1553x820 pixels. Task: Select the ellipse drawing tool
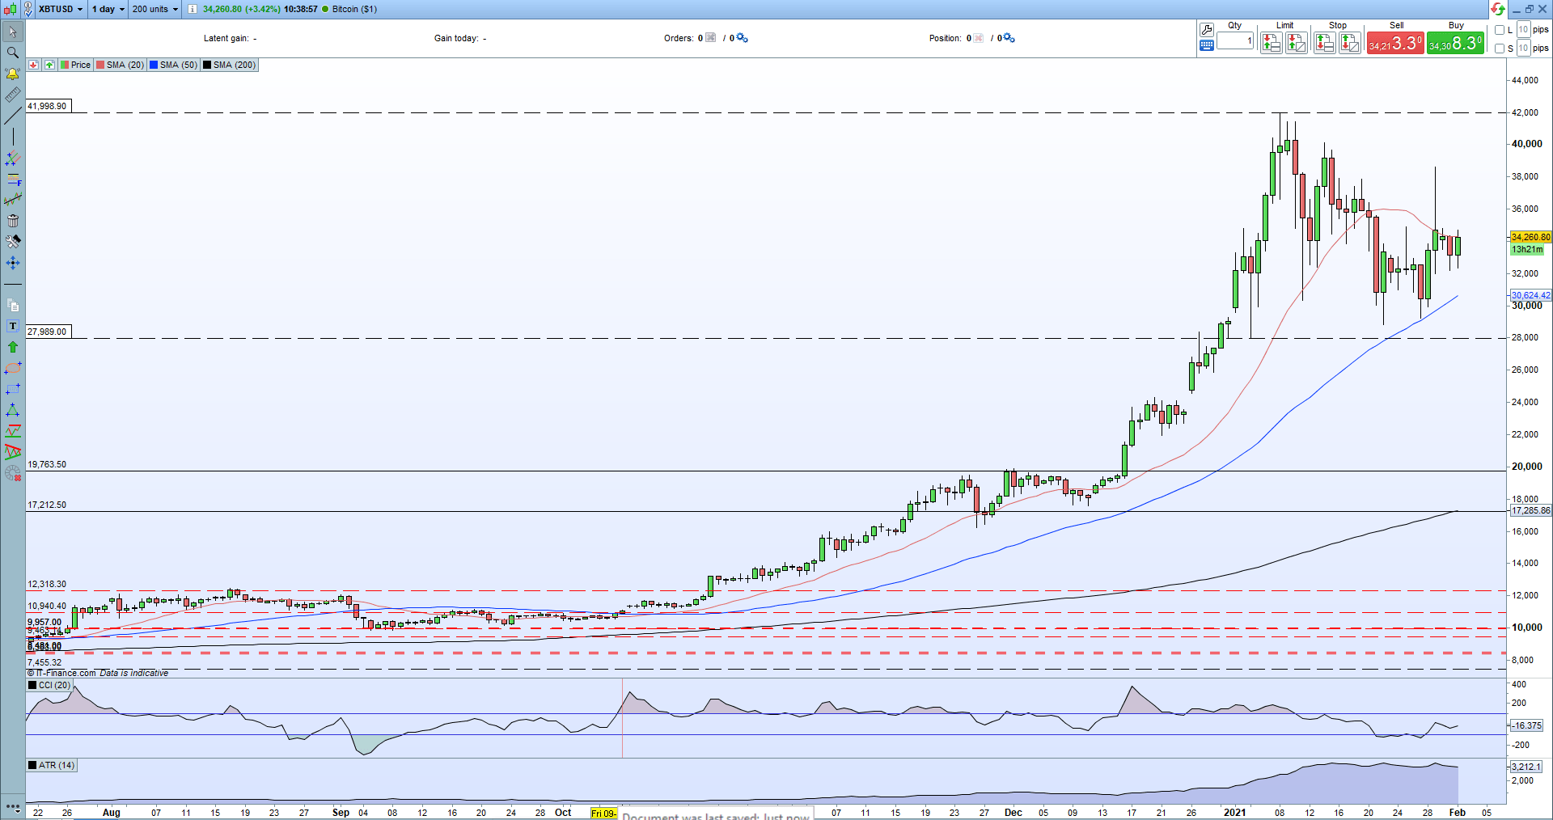click(x=13, y=368)
